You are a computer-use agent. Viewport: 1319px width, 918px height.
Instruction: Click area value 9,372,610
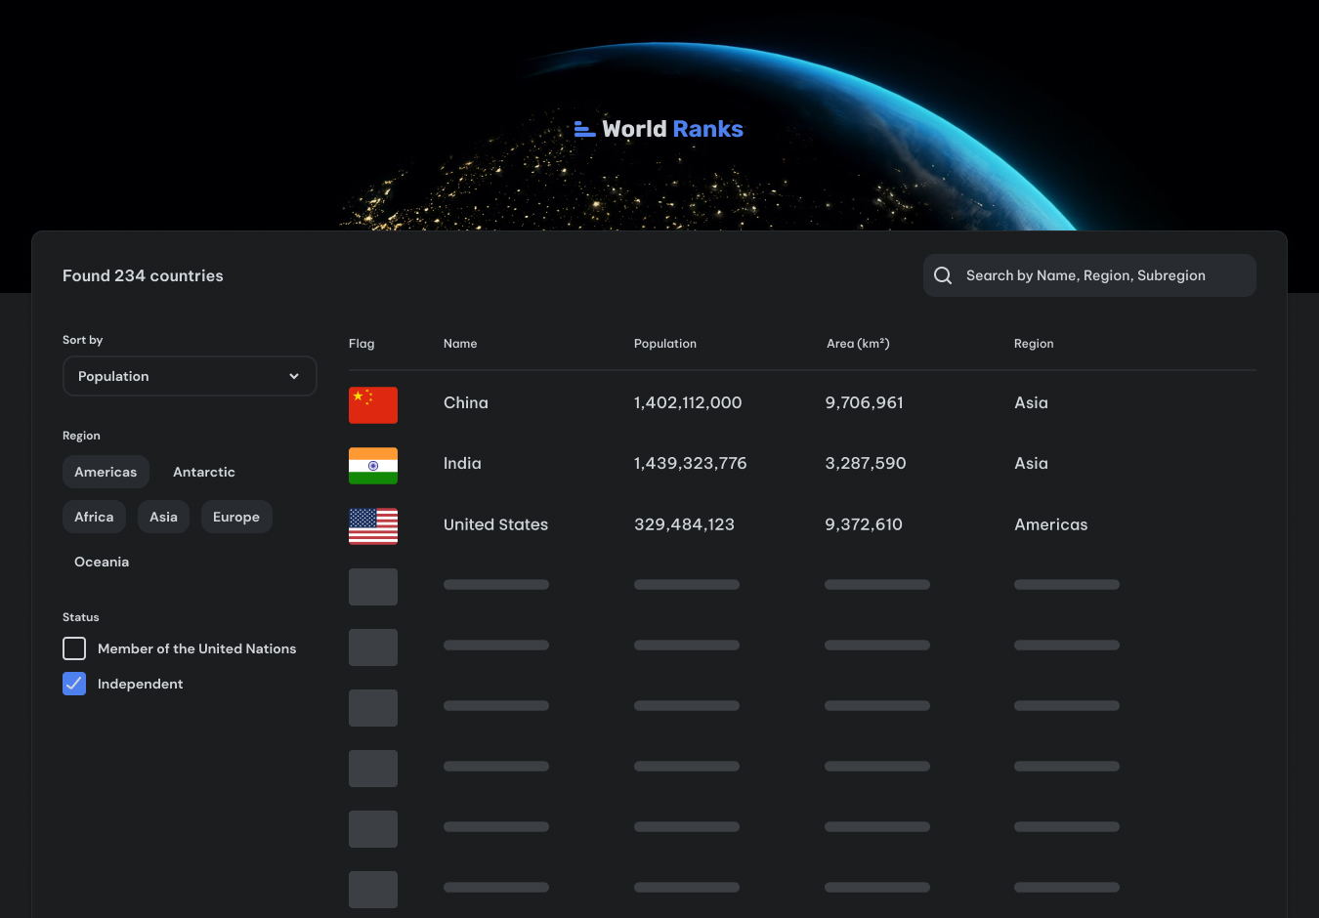point(864,524)
